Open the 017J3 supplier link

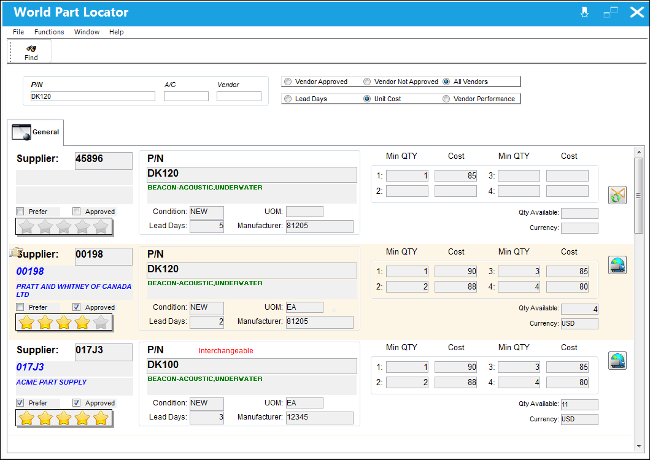(30, 367)
